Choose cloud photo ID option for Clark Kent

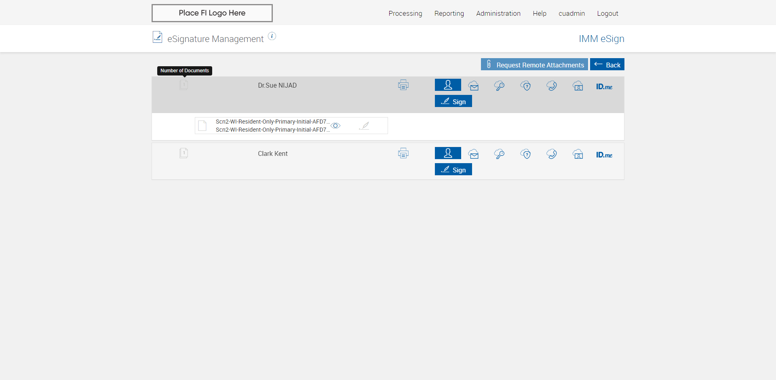578,154
